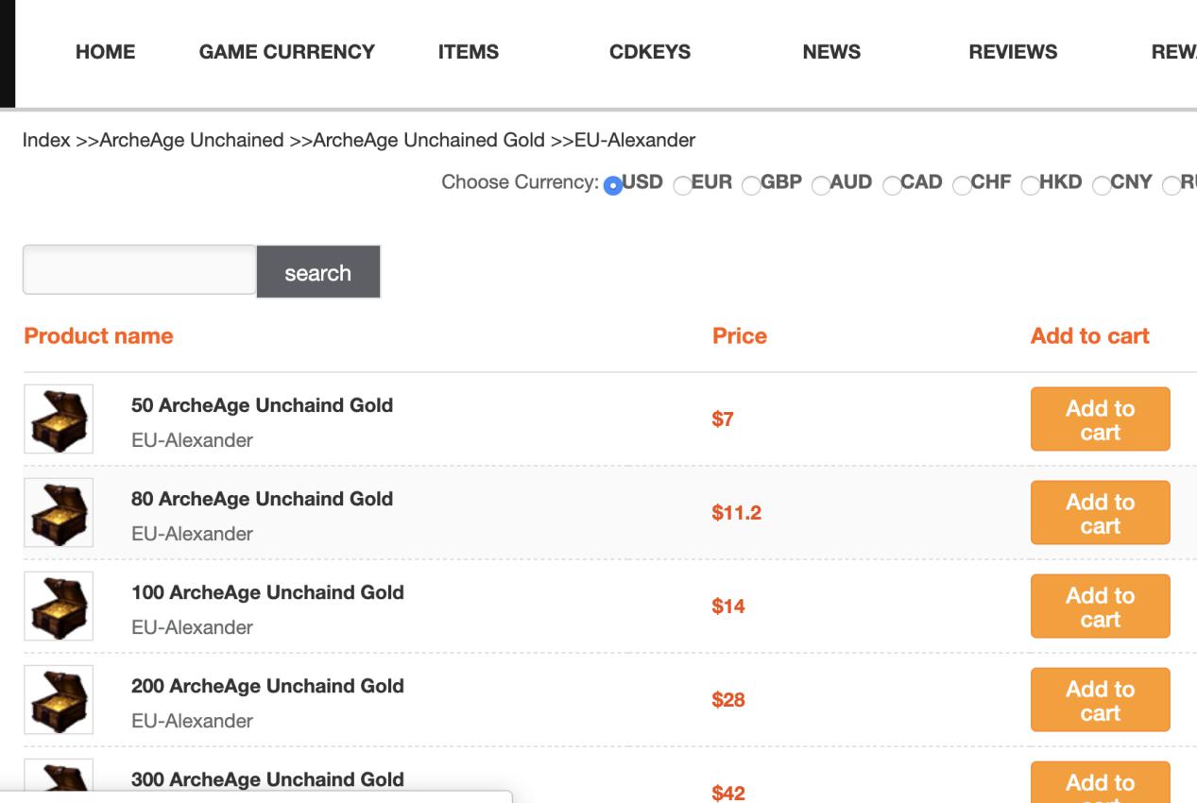
Task: Open Index breadcrumb link
Action: coord(46,141)
